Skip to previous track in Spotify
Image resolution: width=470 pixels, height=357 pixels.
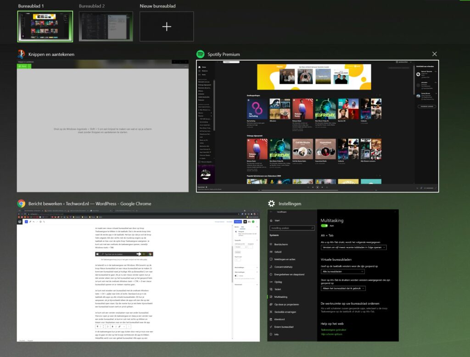313,187
